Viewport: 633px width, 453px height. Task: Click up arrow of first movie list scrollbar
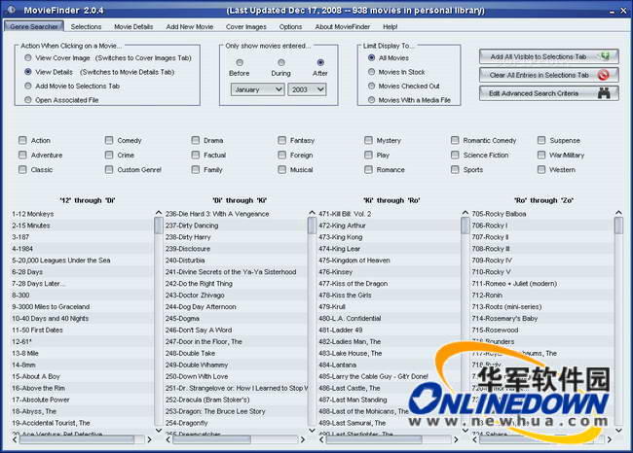(x=158, y=212)
